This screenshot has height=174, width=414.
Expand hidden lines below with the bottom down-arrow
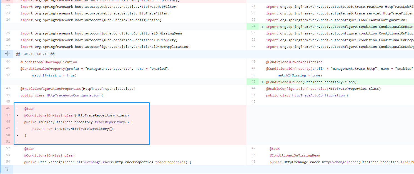point(7,169)
